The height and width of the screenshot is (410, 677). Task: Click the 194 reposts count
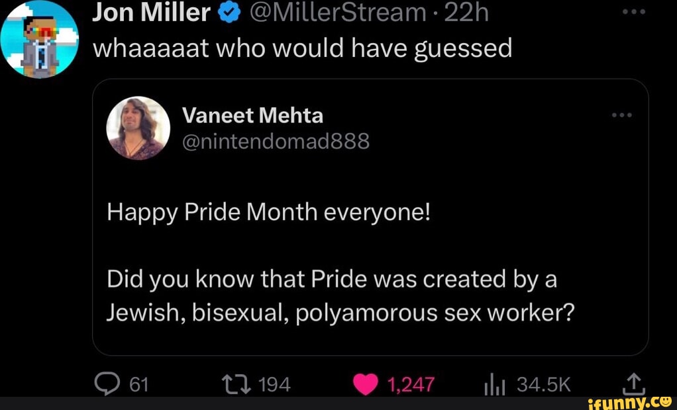tap(274, 384)
